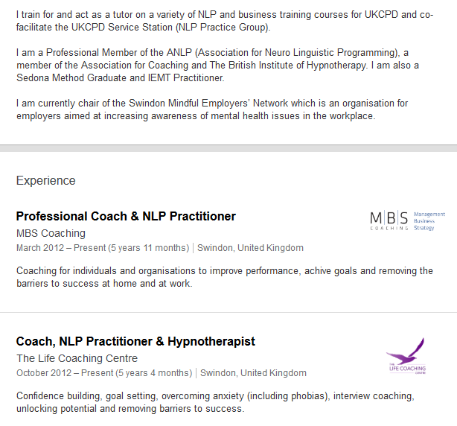Click Swindon, United Kingdom under MBS Coaching

tap(250, 248)
